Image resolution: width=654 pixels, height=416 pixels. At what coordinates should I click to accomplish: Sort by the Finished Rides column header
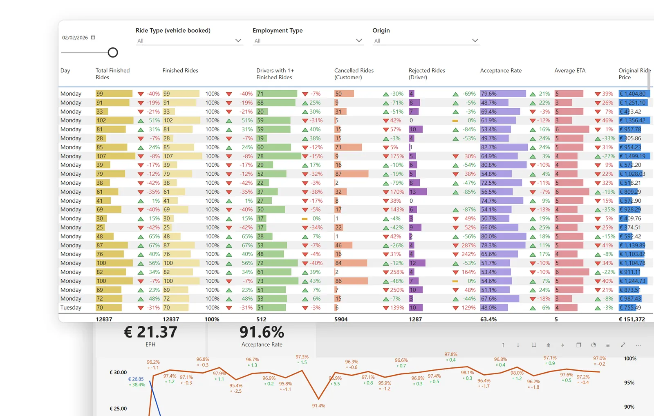180,70
